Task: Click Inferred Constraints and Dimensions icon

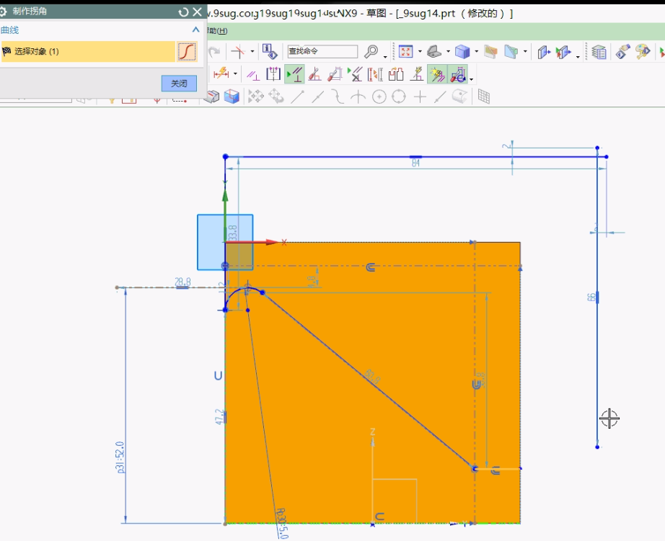Action: click(416, 73)
